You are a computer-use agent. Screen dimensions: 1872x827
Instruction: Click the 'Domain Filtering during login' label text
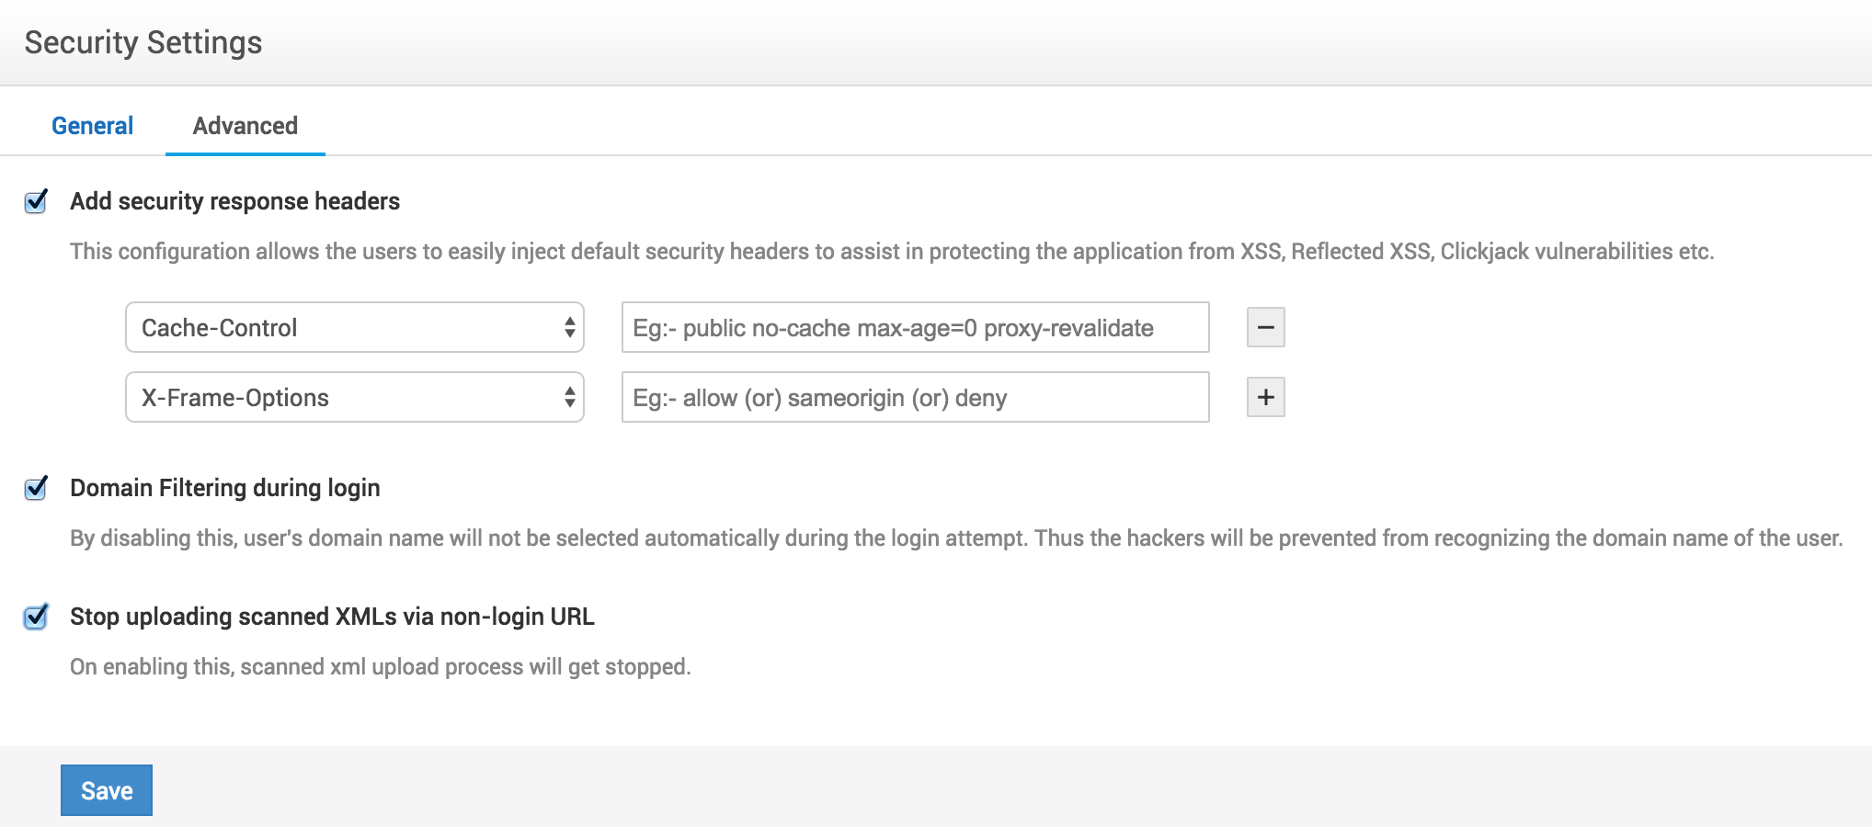point(224,488)
